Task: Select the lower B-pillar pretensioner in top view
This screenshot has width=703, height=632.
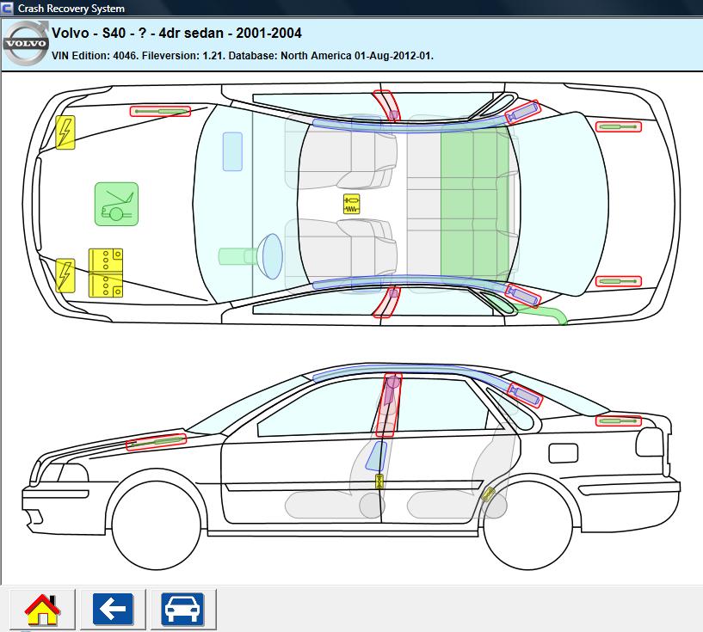Action: coord(386,302)
